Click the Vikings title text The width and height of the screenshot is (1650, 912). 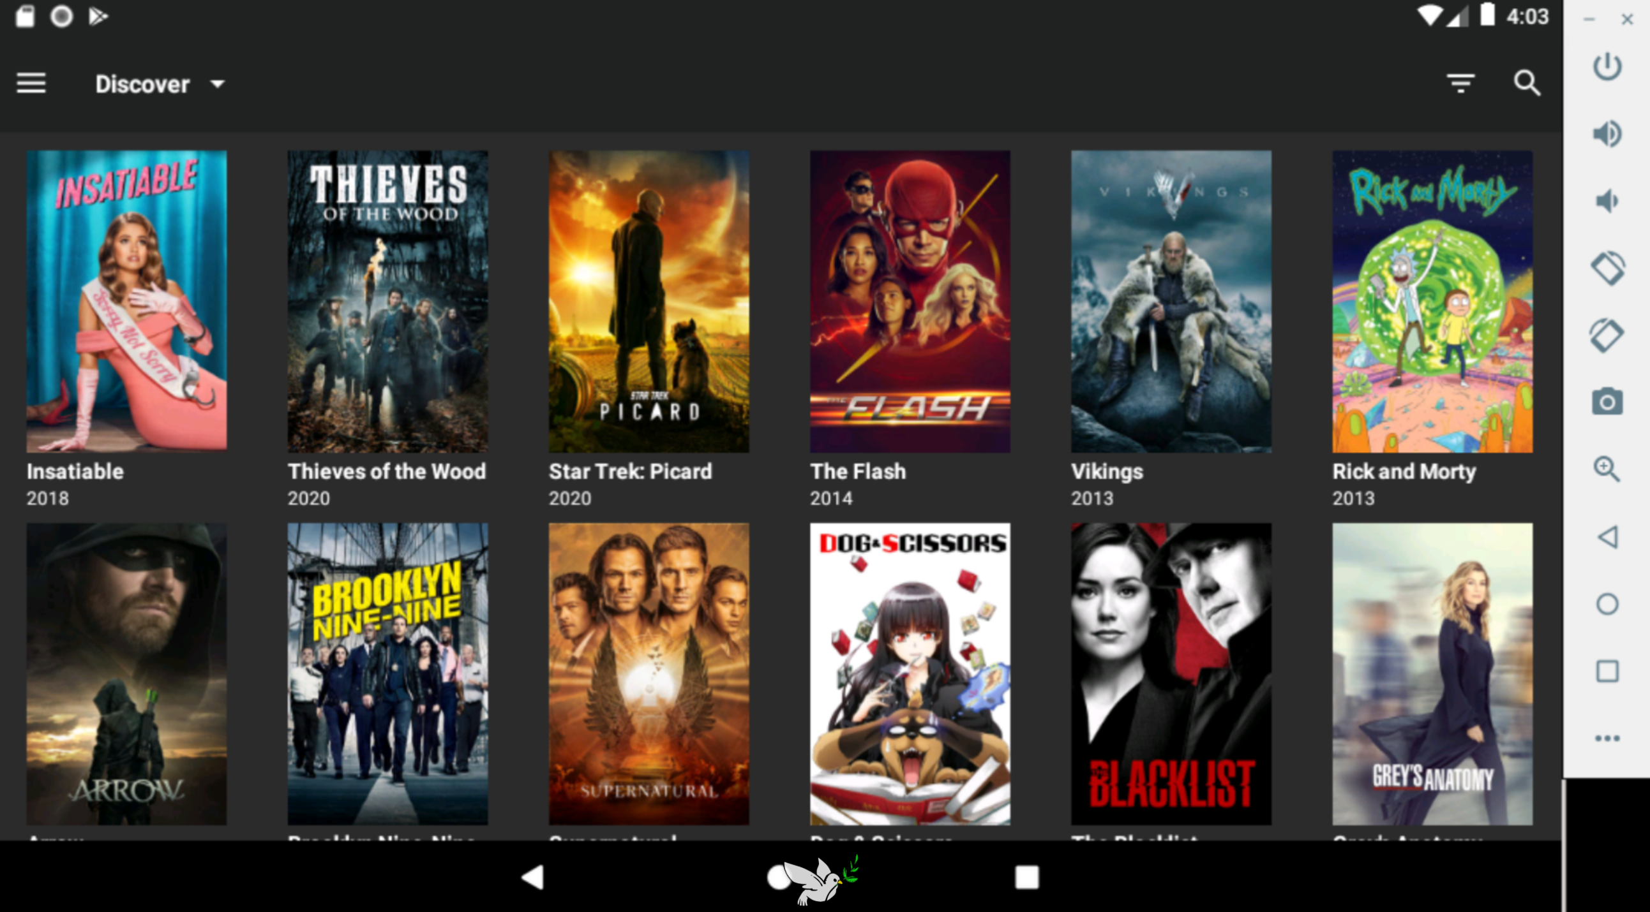[x=1107, y=471]
